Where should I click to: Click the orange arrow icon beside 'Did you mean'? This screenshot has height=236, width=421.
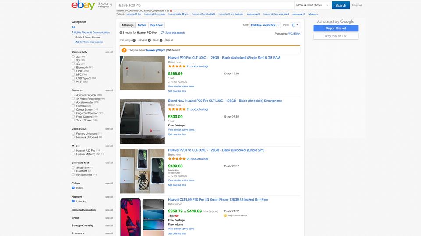pyautogui.click(x=125, y=50)
